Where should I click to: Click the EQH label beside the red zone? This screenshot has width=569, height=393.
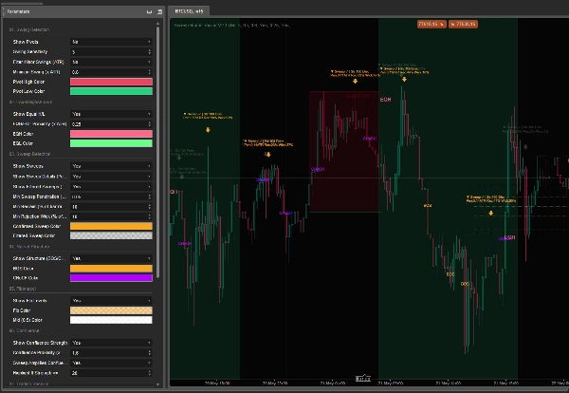tap(385, 100)
